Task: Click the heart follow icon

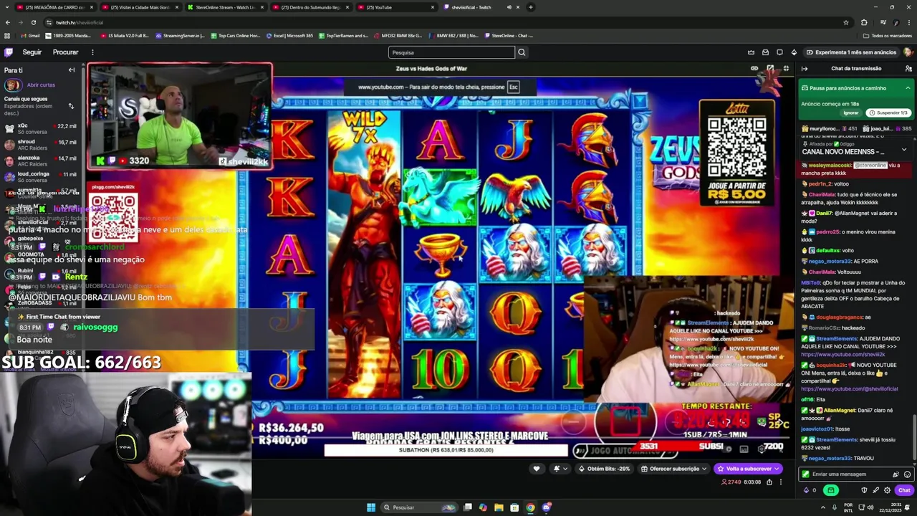Action: pyautogui.click(x=537, y=469)
